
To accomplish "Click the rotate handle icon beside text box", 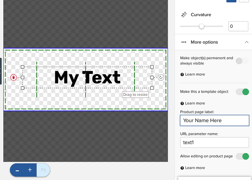I will click(x=161, y=78).
